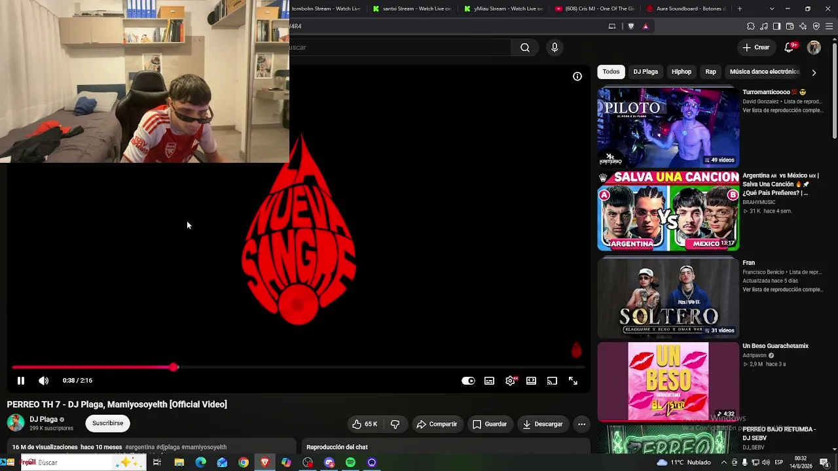Click the Compartir share button
Image resolution: width=838 pixels, height=471 pixels.
[437, 424]
